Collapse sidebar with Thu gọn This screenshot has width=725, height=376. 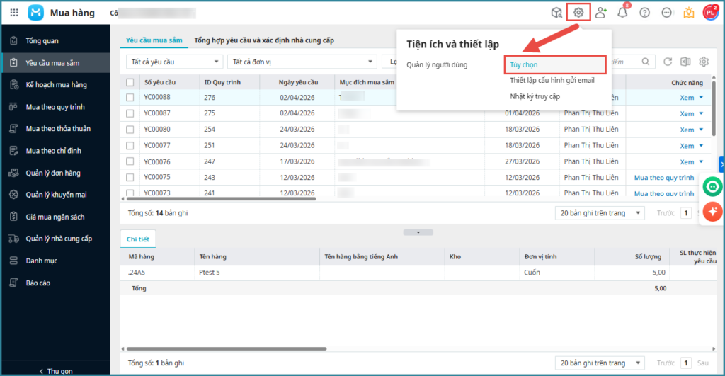pyautogui.click(x=55, y=371)
